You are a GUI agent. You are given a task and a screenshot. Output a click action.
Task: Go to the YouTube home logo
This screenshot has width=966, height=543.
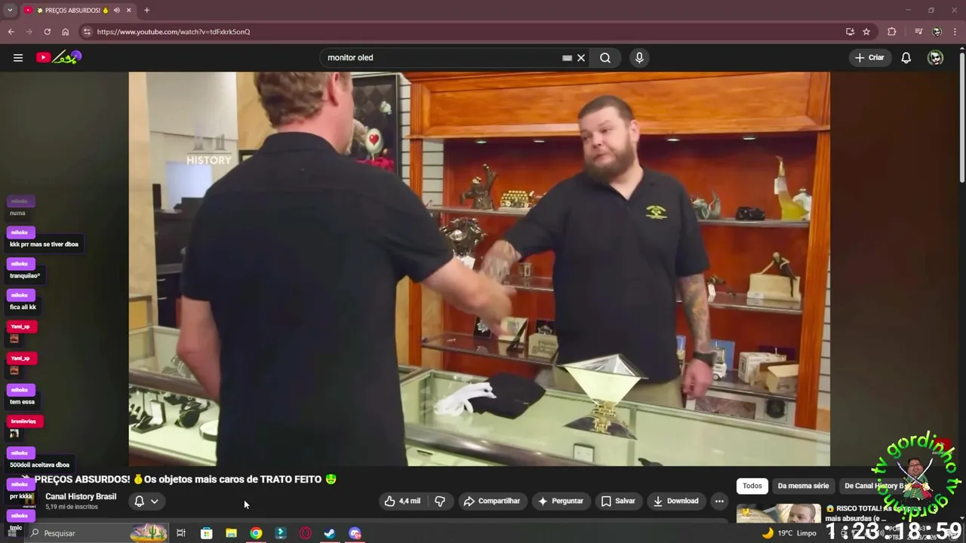[58, 57]
